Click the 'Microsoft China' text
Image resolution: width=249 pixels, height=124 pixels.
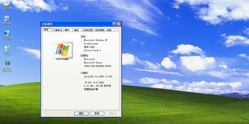(93, 63)
